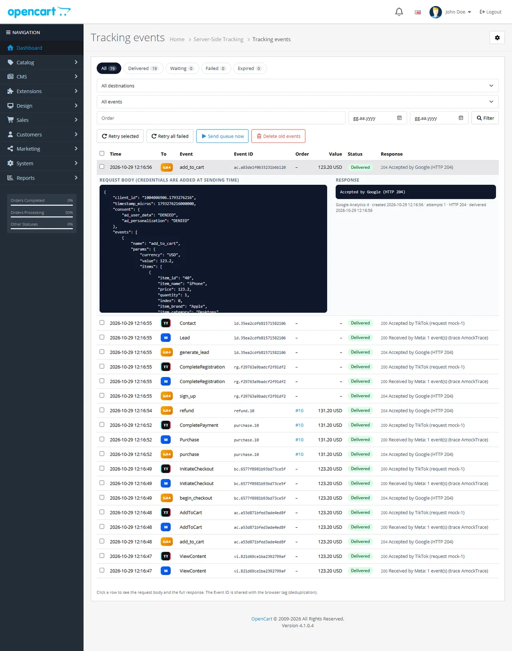Viewport: 512px width, 651px height.
Task: Expand the Reports sidebar menu
Action: pyautogui.click(x=42, y=178)
